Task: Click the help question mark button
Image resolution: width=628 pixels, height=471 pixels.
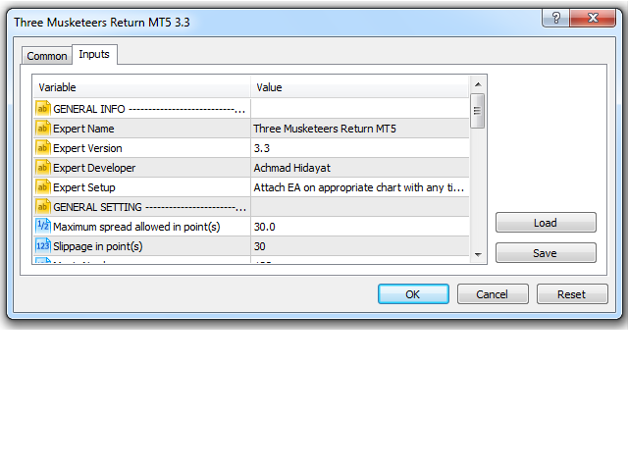Action: click(555, 18)
